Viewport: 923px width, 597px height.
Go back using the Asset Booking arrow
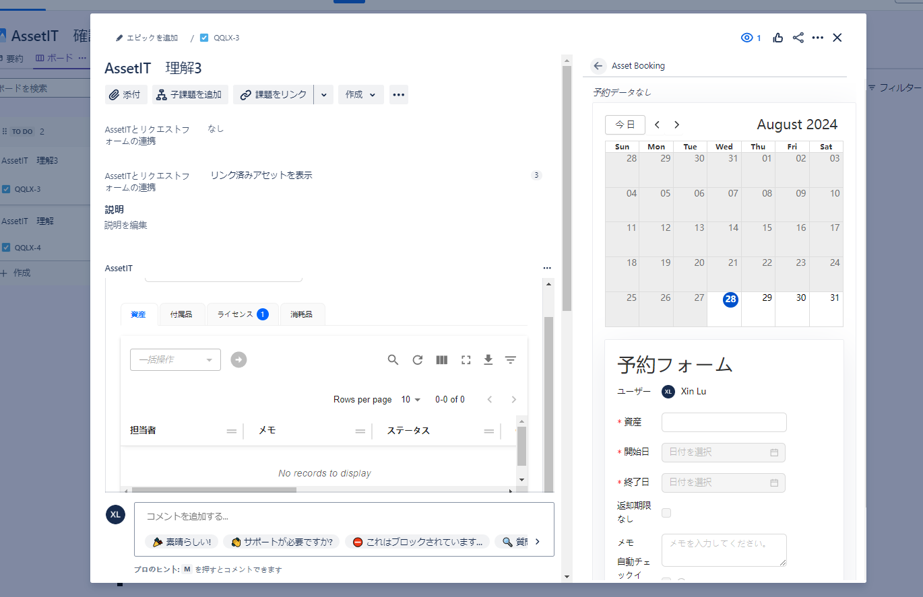597,65
